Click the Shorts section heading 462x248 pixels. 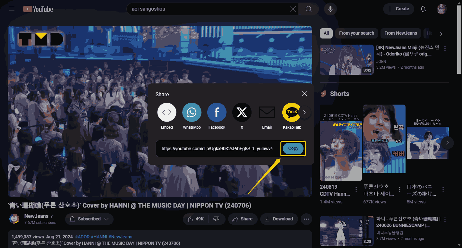point(339,94)
